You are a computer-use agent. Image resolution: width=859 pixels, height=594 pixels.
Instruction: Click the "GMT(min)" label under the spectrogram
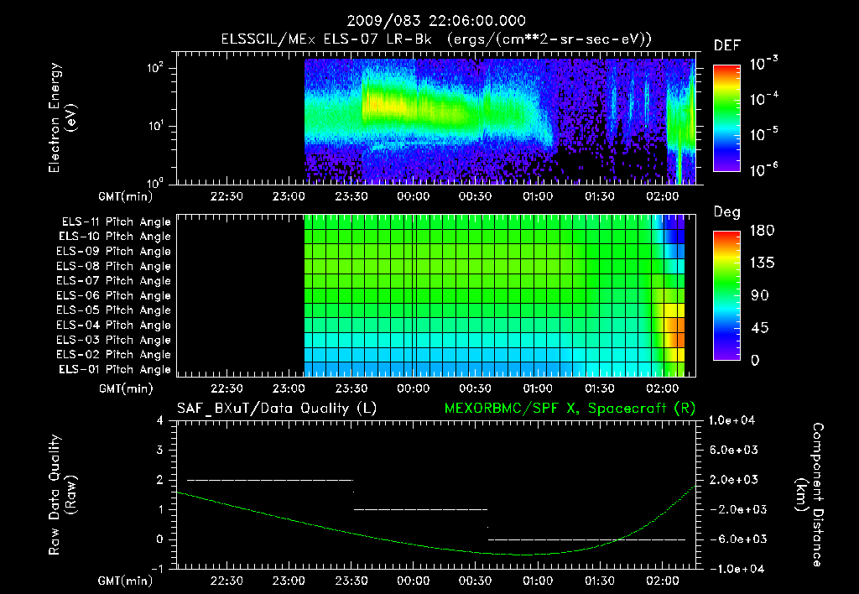(x=126, y=196)
